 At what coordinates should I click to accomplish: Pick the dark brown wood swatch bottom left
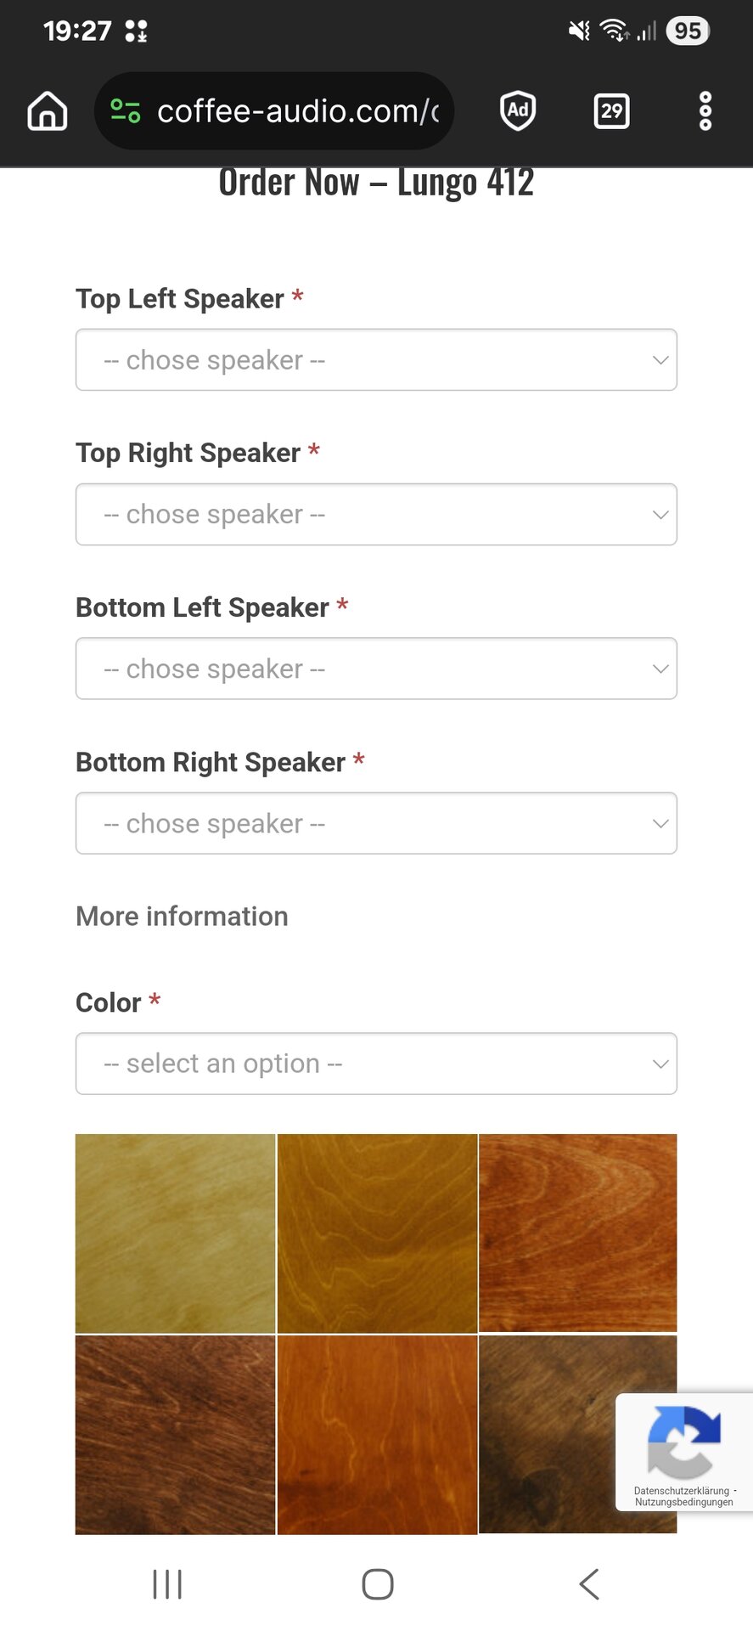coord(175,1435)
